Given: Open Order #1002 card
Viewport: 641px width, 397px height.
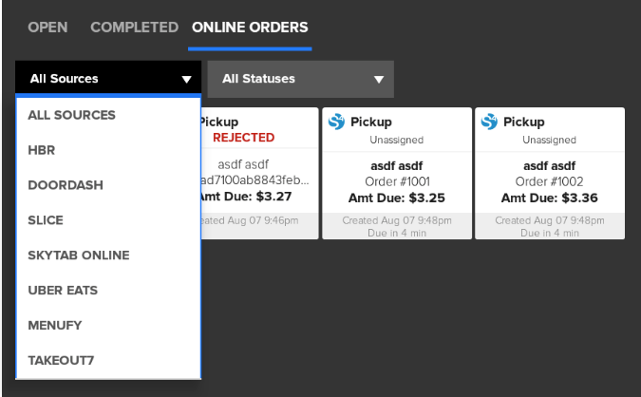Looking at the screenshot, I should [x=549, y=173].
